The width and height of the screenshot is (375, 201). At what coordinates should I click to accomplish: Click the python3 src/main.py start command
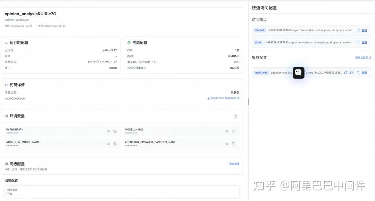click(x=102, y=62)
